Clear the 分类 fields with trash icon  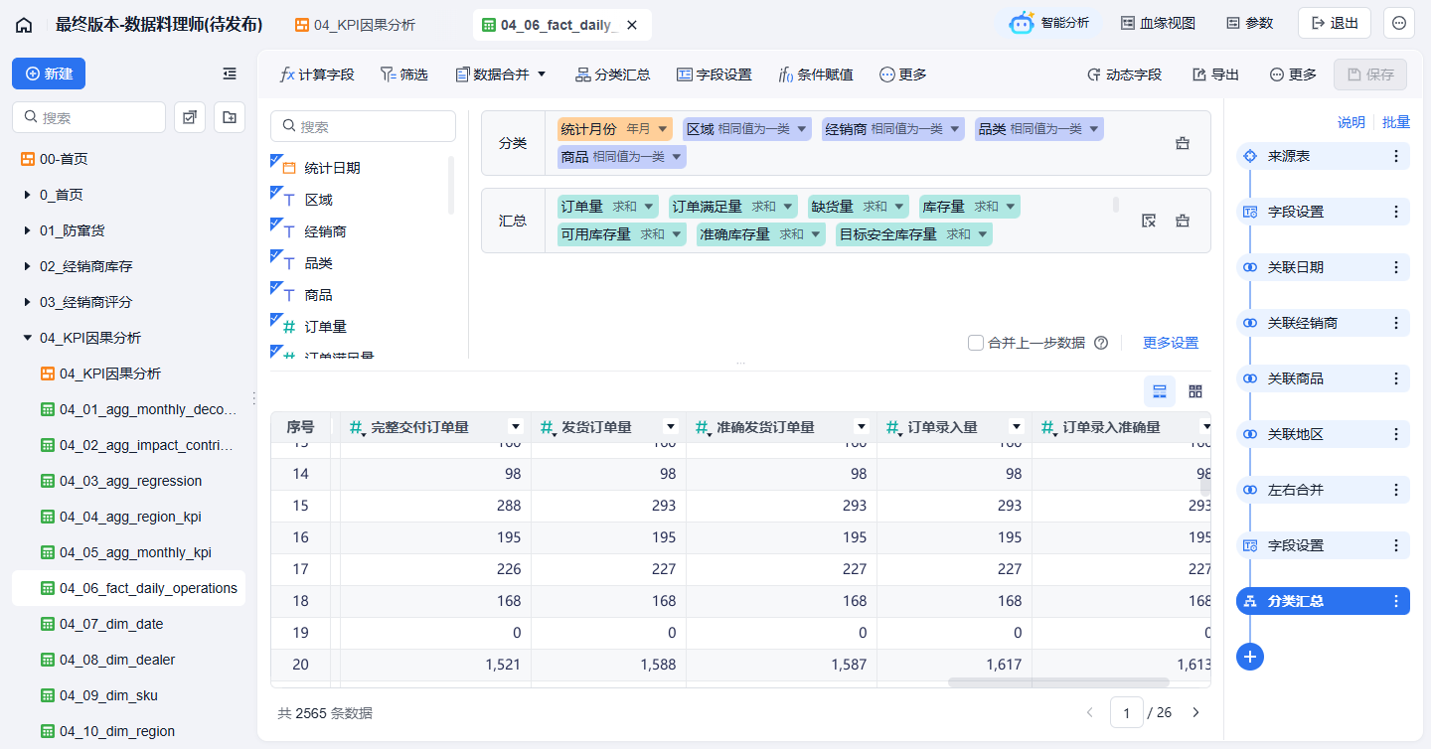(x=1183, y=143)
